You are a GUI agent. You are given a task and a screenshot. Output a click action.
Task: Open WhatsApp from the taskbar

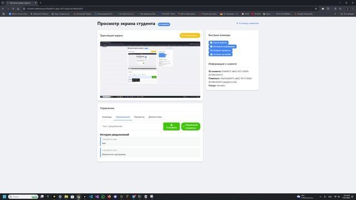[103, 197]
